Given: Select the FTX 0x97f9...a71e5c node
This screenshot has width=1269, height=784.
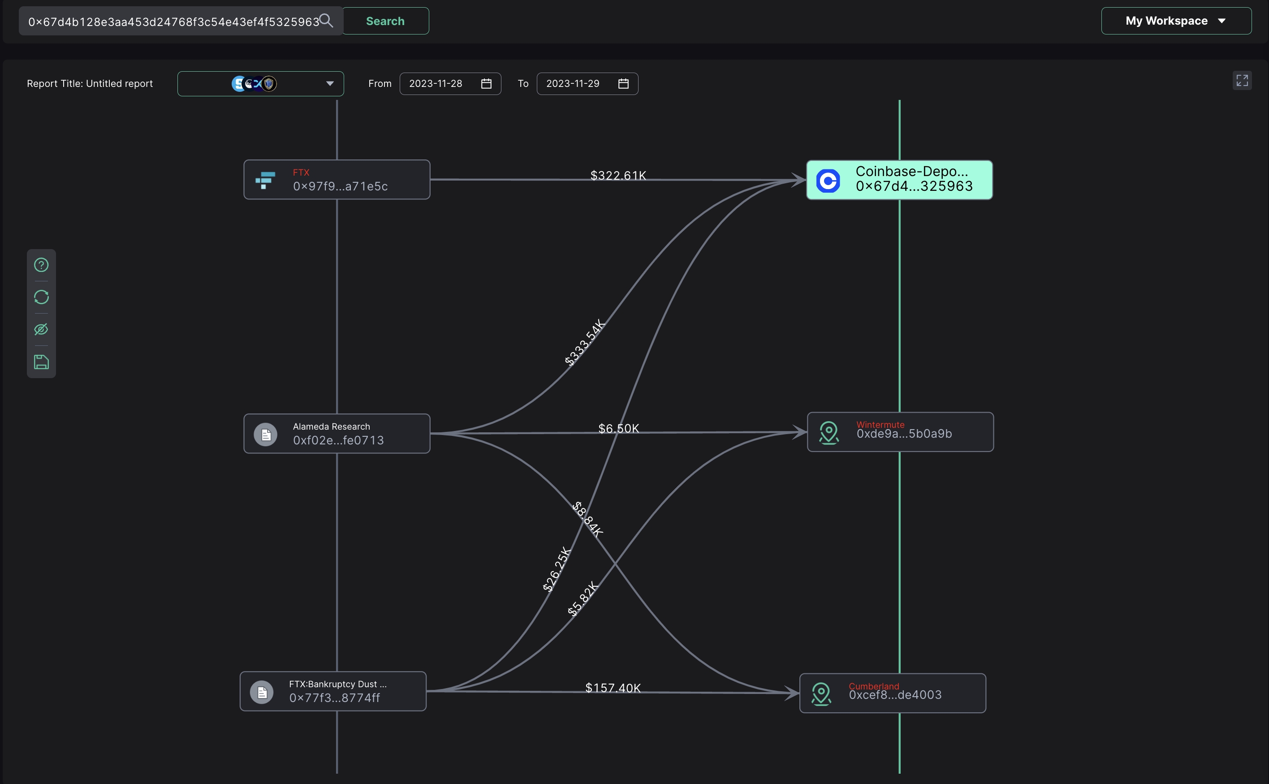Looking at the screenshot, I should pyautogui.click(x=337, y=179).
